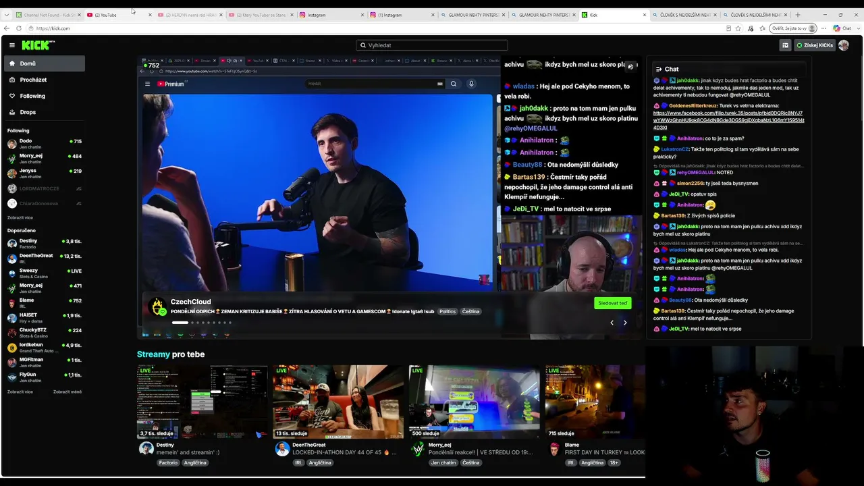Switch to the Channel Not Found browser tab

coord(48,15)
